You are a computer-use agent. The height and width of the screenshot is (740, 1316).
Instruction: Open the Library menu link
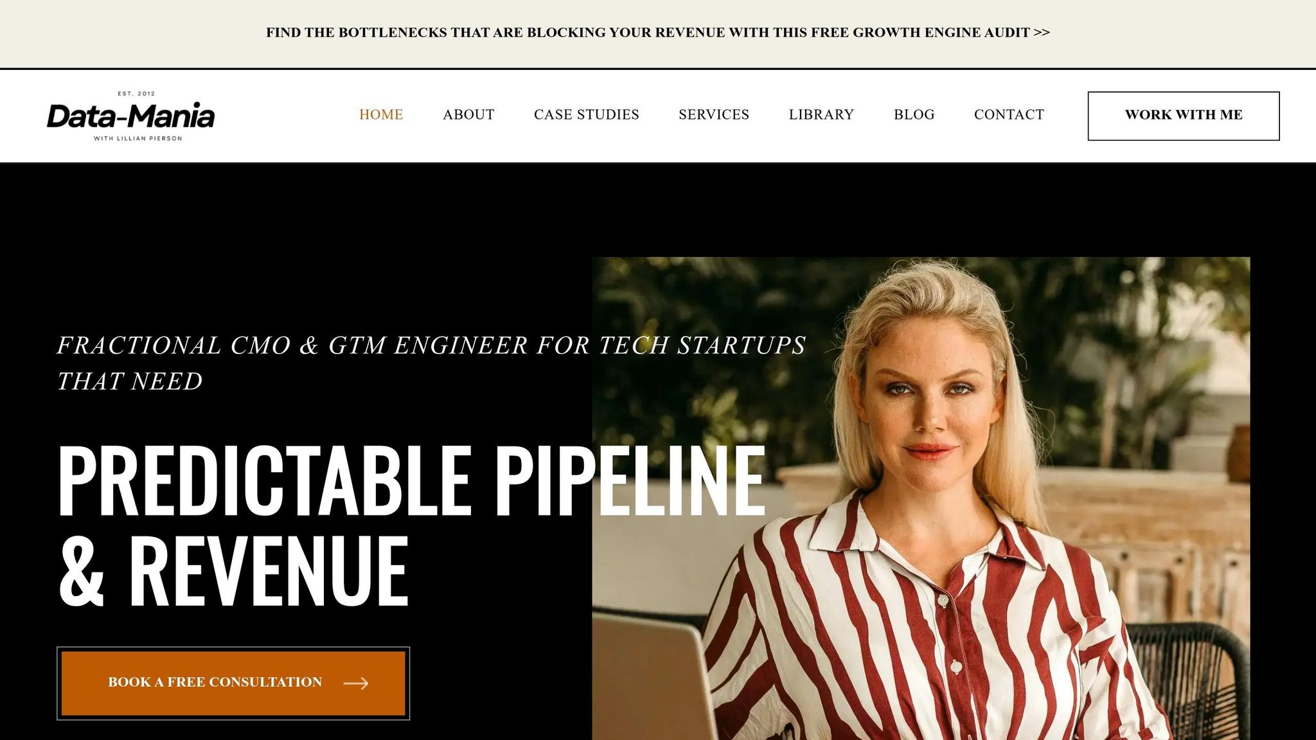pyautogui.click(x=821, y=115)
